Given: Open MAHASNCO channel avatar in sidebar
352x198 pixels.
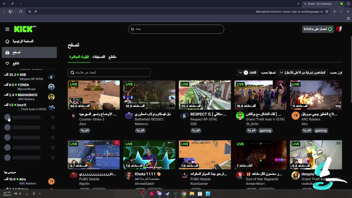Looking at the screenshot, I should pyautogui.click(x=51, y=97).
